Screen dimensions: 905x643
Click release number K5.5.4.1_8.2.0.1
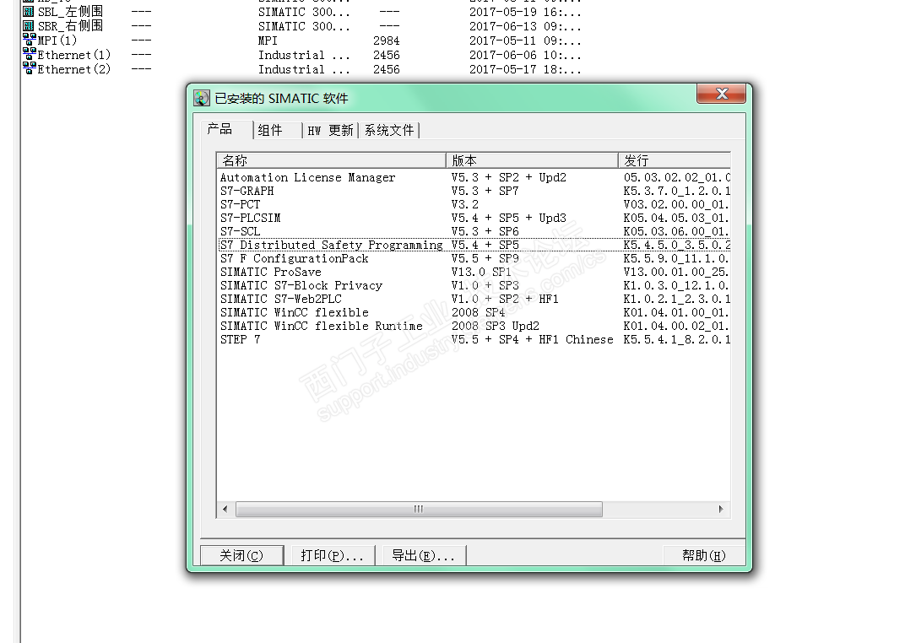pyautogui.click(x=676, y=340)
